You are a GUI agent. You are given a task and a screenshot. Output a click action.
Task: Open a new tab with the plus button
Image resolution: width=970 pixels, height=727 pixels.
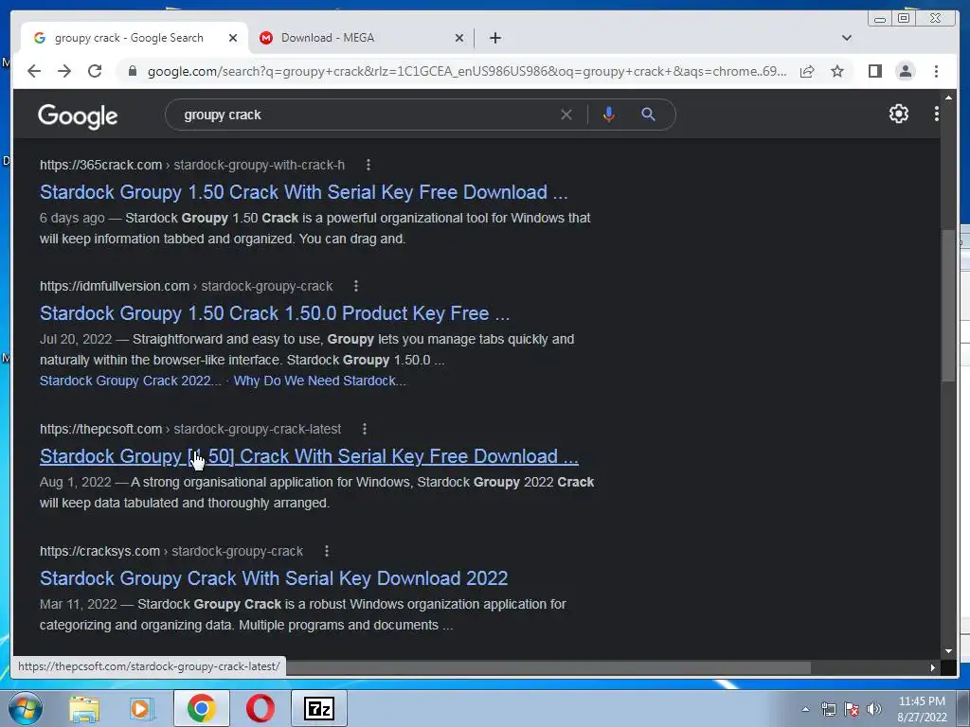pyautogui.click(x=494, y=38)
